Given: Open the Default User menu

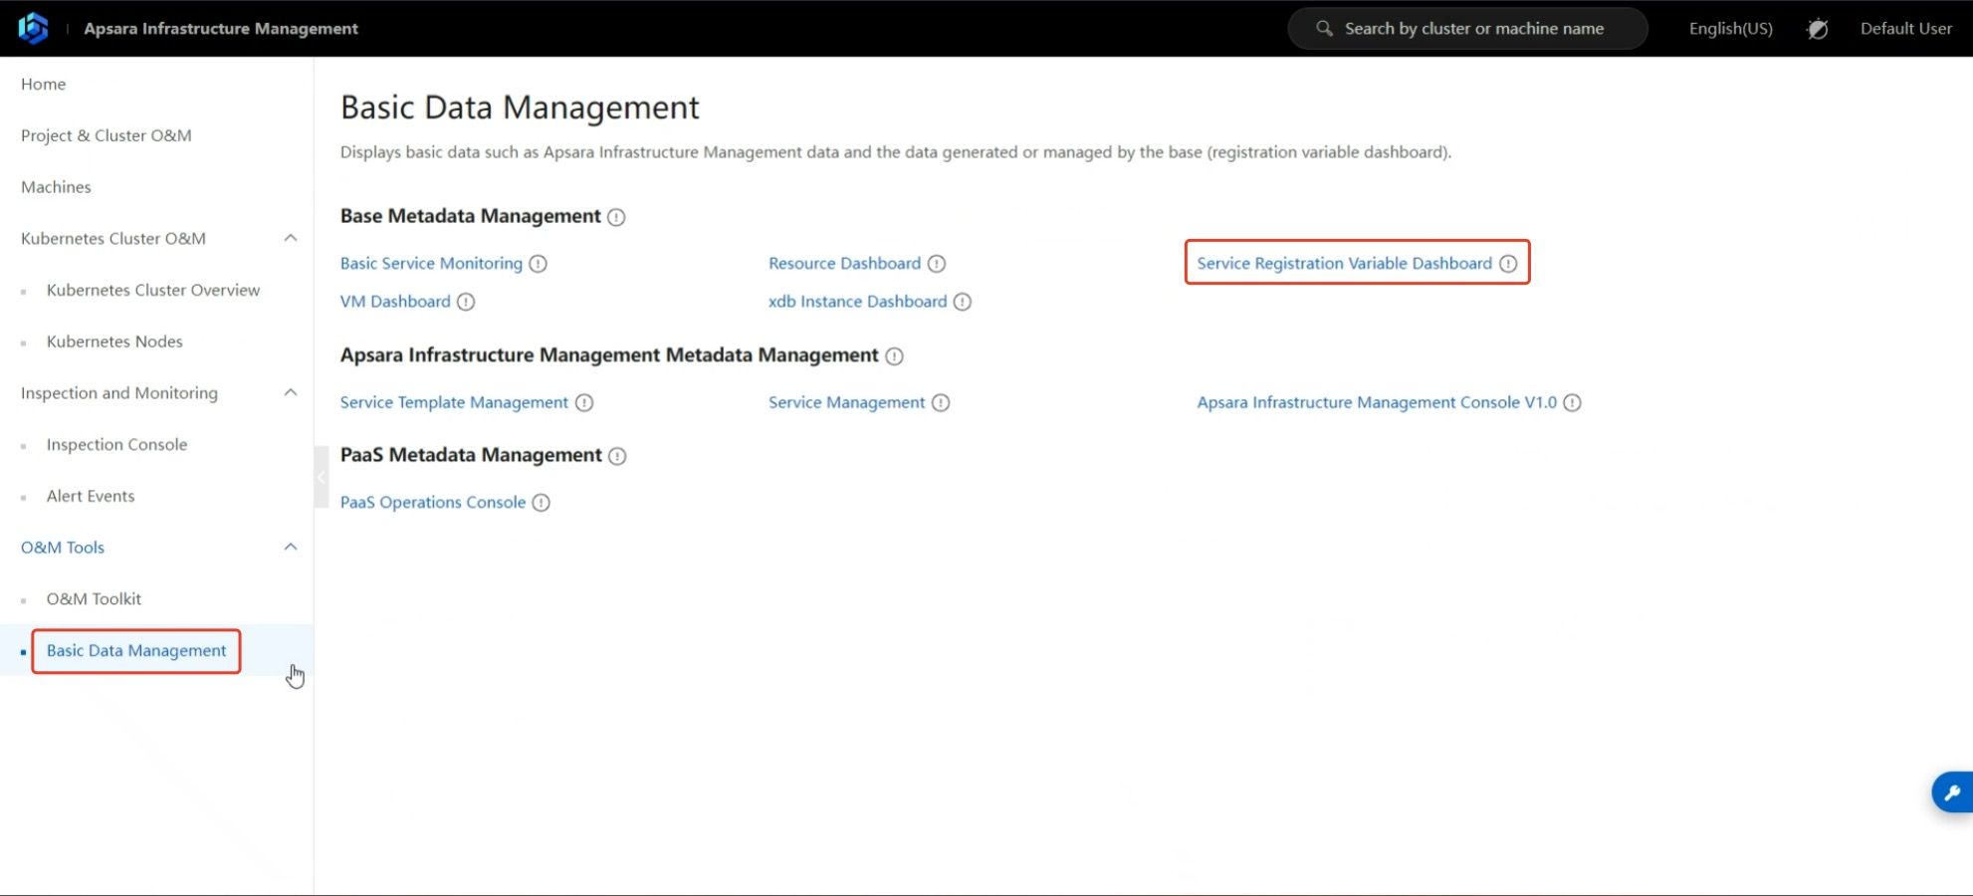Looking at the screenshot, I should [1905, 29].
